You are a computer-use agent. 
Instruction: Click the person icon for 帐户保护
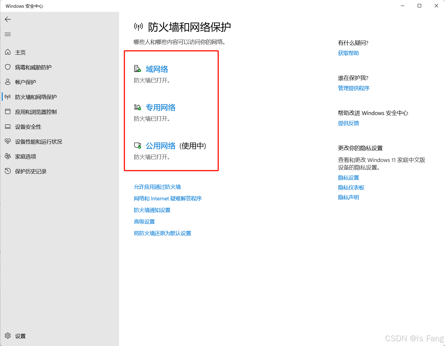tap(8, 82)
